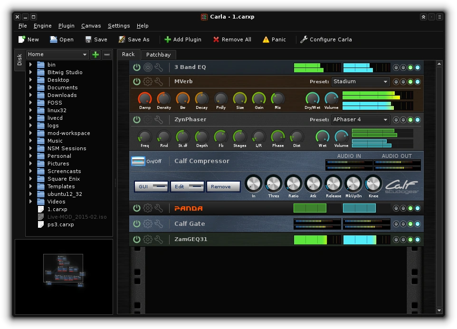Open MVerb Stadium preset dropdown
Viewport: 457px width, 329px height.
coord(360,81)
